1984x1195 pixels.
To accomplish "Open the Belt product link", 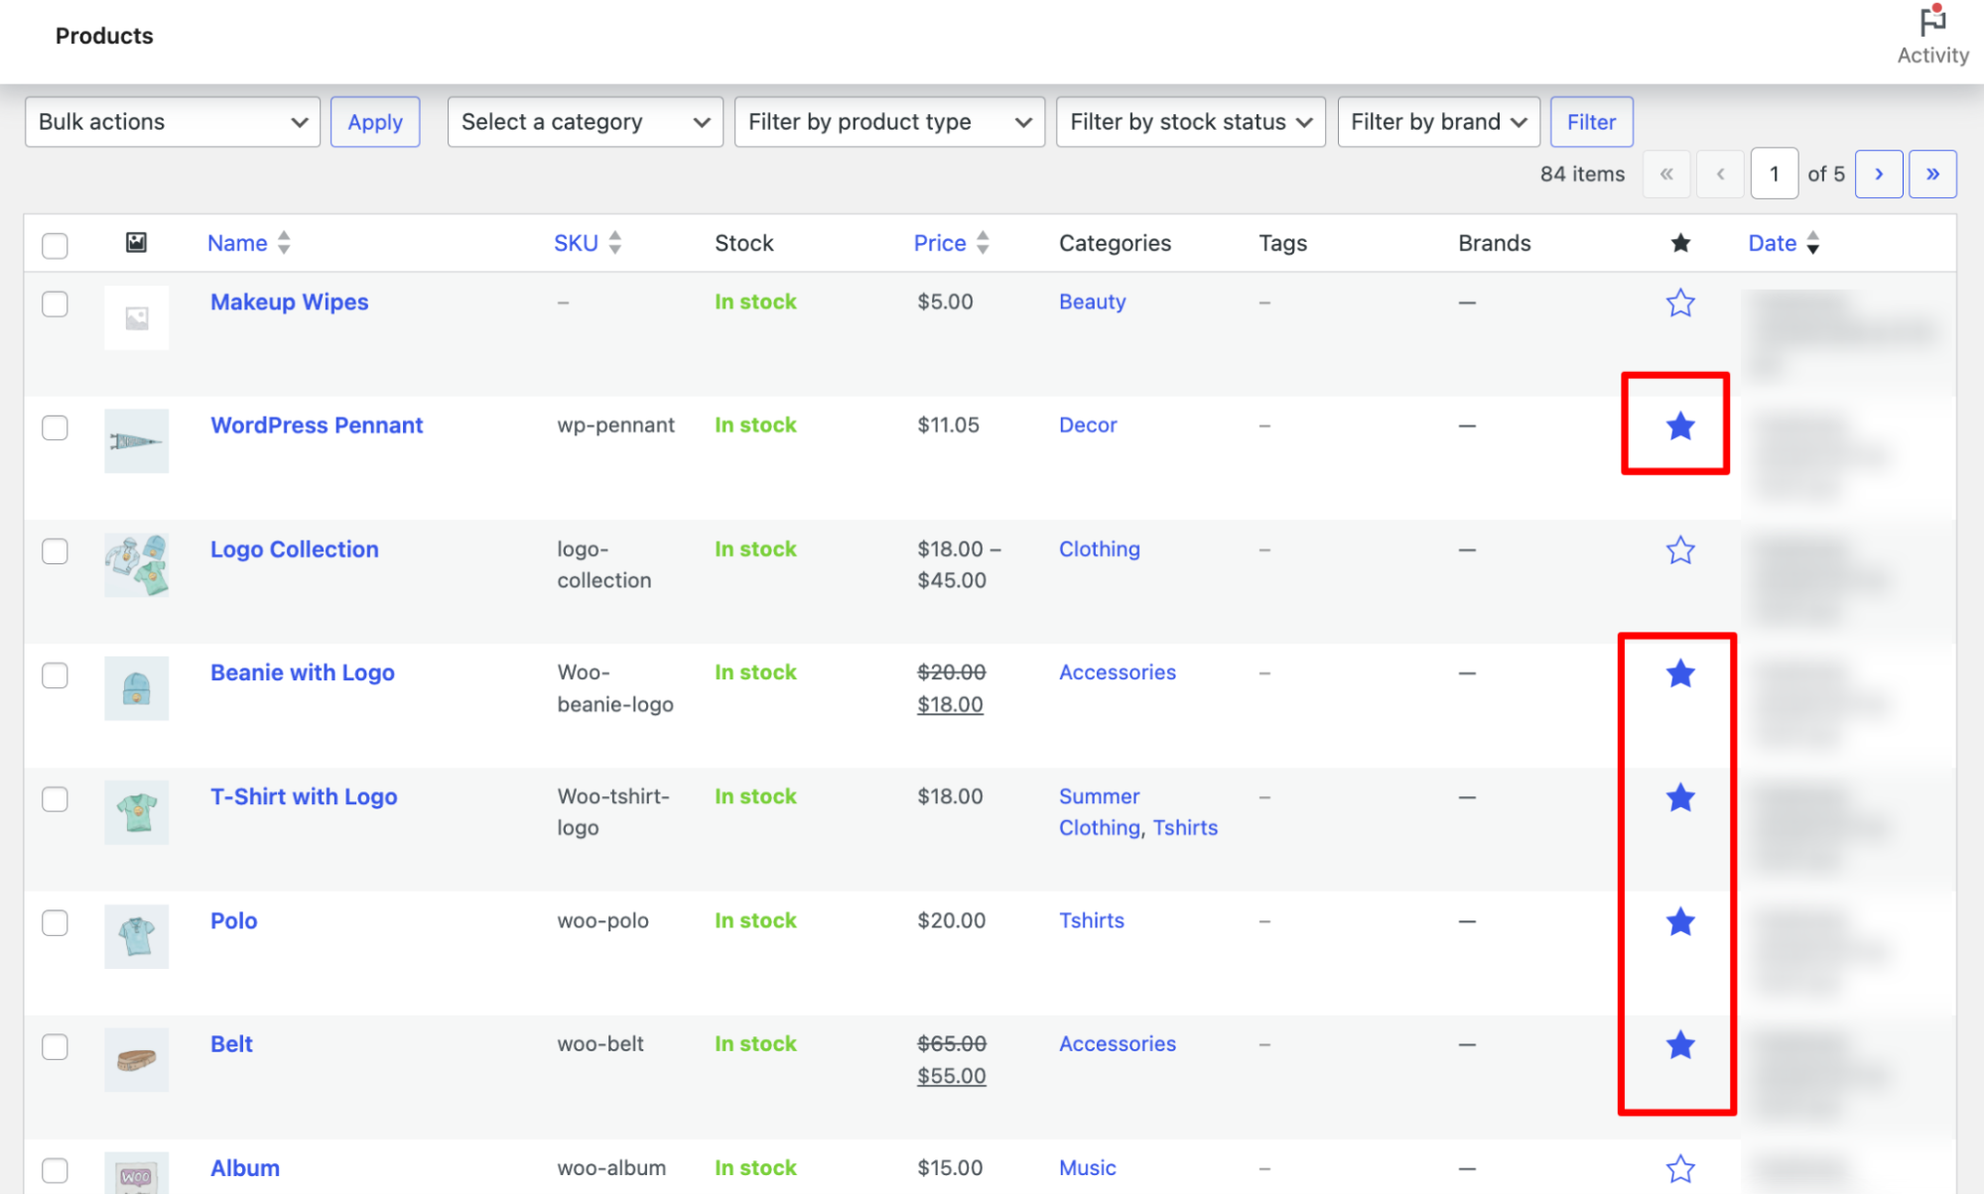I will (231, 1044).
